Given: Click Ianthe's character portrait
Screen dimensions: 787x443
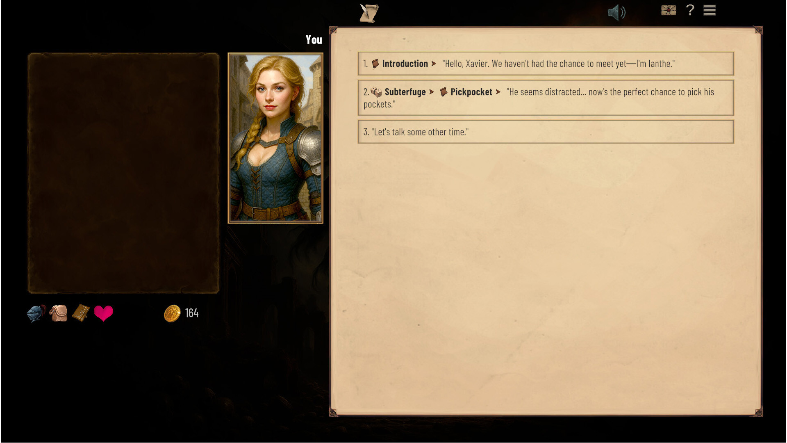Looking at the screenshot, I should click(275, 138).
